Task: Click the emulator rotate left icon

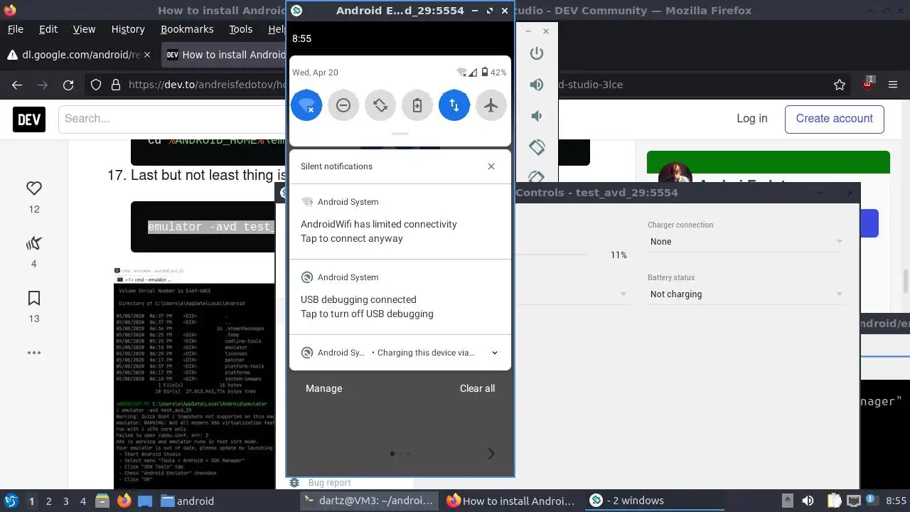Action: [537, 147]
